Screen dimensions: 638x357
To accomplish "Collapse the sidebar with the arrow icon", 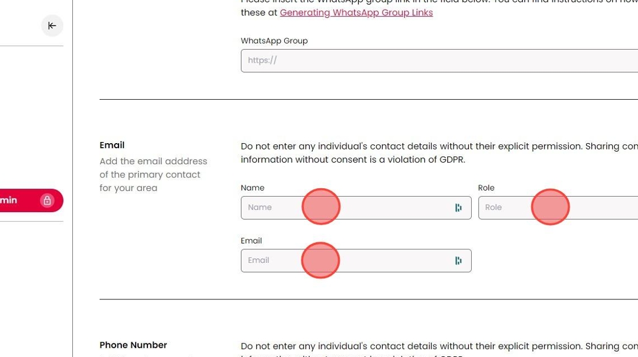I will 52,26.
